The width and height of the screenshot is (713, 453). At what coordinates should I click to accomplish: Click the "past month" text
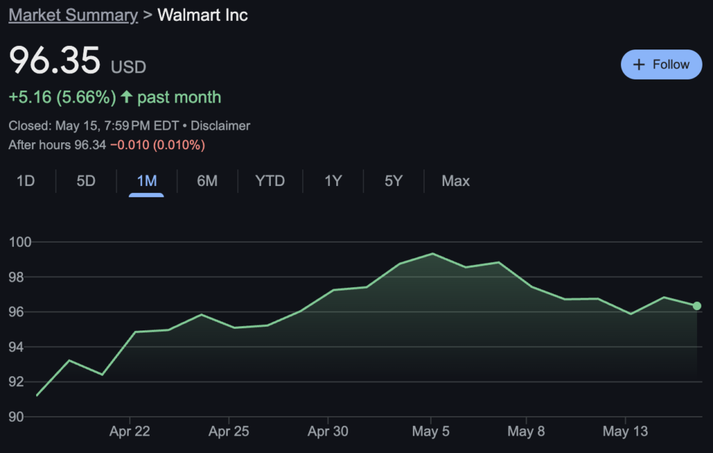point(179,98)
